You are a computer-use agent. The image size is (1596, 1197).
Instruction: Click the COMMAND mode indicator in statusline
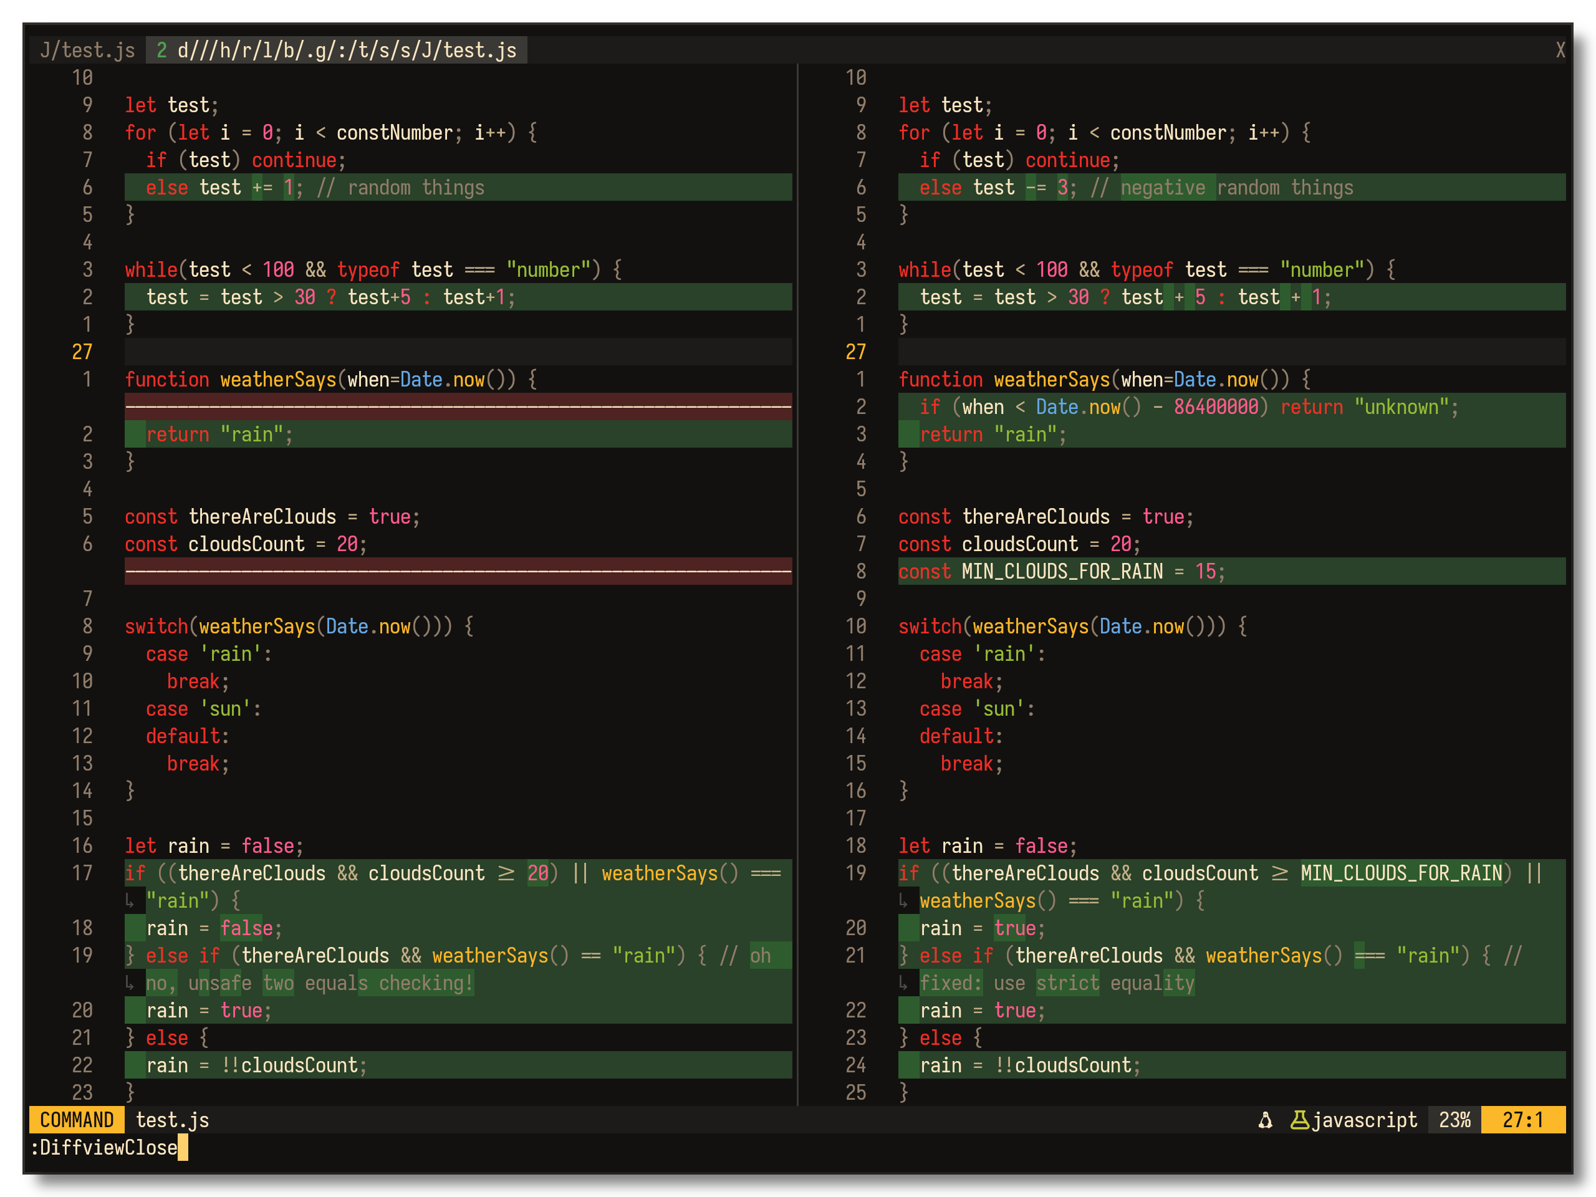77,1120
